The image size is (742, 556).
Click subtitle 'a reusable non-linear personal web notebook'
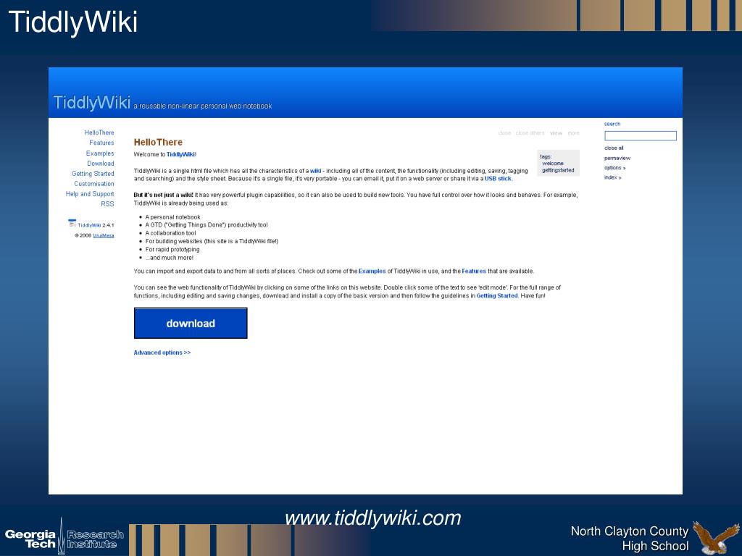pos(203,106)
